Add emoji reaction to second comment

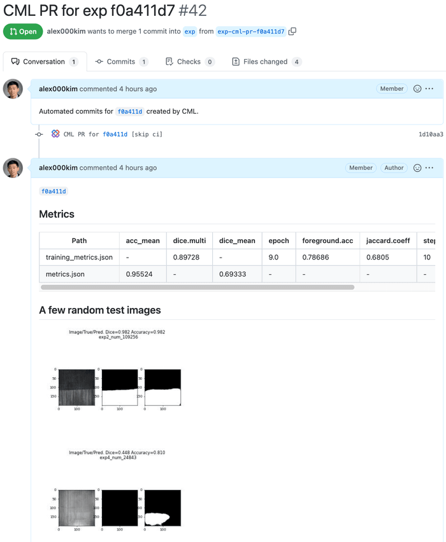pos(417,168)
